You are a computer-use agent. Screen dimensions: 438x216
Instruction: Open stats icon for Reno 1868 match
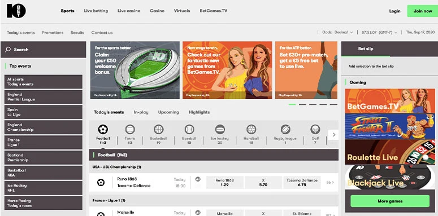click(198, 179)
